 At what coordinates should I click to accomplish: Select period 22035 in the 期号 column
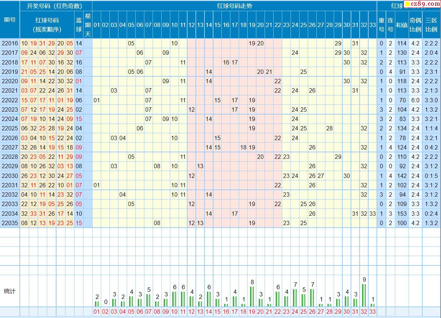tap(10, 223)
